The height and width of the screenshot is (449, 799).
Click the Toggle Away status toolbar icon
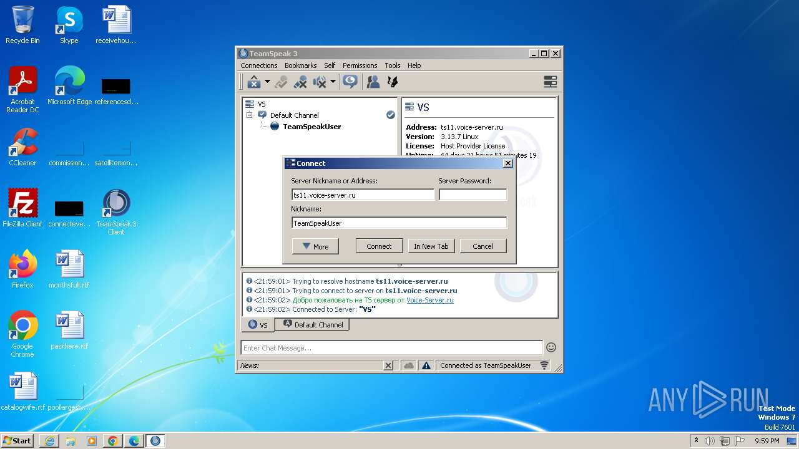(281, 82)
